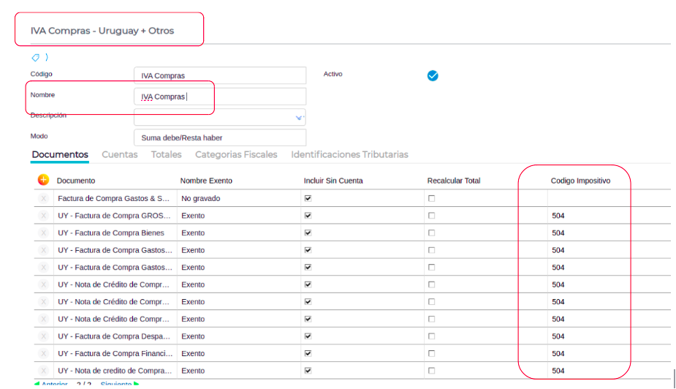
Task: Check Recalcular Total for Factura de Compra Financi...
Action: [431, 353]
